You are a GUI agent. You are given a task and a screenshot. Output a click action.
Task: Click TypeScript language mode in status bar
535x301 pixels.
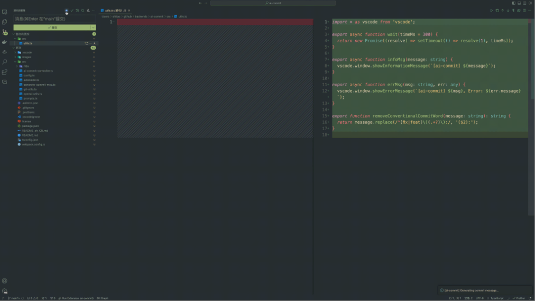point(497,298)
